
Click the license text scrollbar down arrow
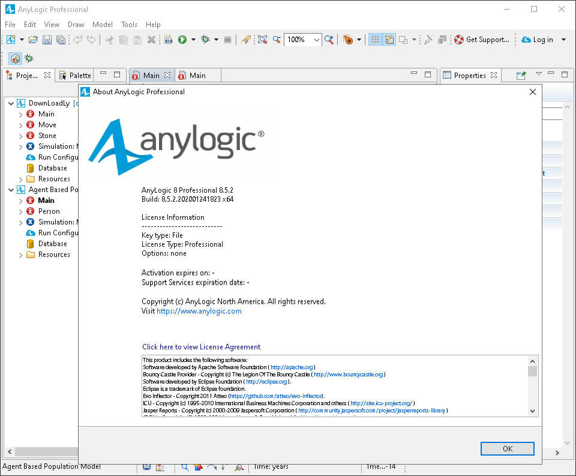[x=532, y=411]
